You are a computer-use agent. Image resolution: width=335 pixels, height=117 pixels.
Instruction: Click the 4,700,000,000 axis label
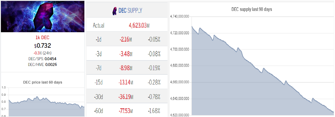coord(180,50)
